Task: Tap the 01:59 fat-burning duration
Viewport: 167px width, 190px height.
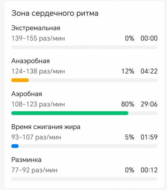Action: pyautogui.click(x=149, y=137)
